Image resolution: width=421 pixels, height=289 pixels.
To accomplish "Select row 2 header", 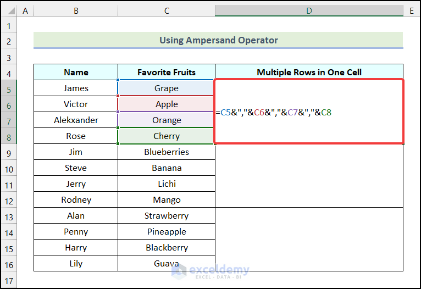I will click(9, 41).
